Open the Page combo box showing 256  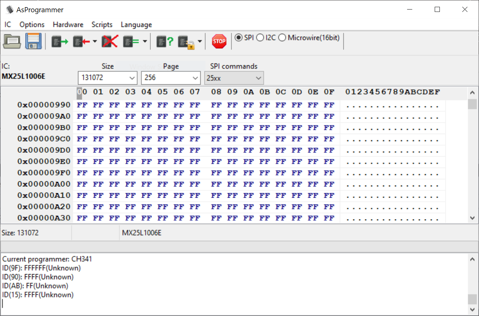tap(171, 78)
